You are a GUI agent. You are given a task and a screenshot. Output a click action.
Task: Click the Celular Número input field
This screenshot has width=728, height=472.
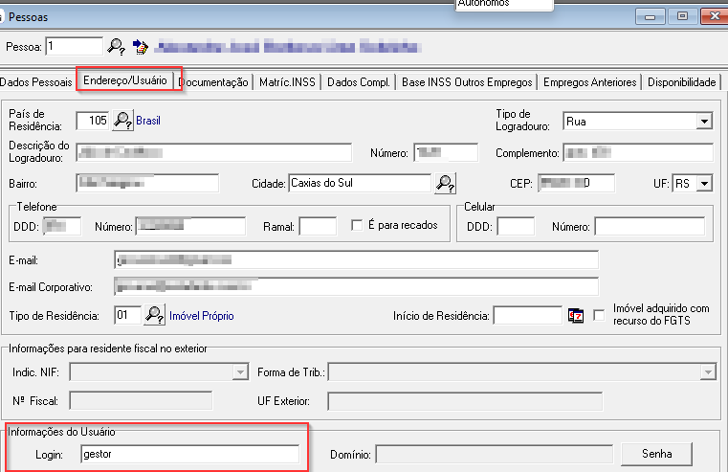pos(649,227)
